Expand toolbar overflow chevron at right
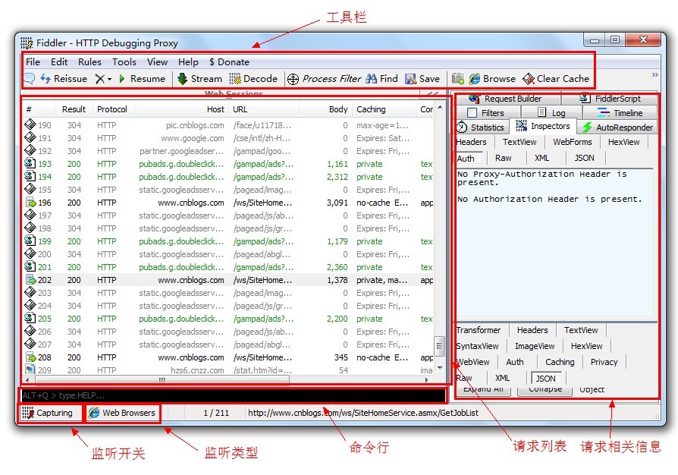This screenshot has width=678, height=475. point(654,75)
